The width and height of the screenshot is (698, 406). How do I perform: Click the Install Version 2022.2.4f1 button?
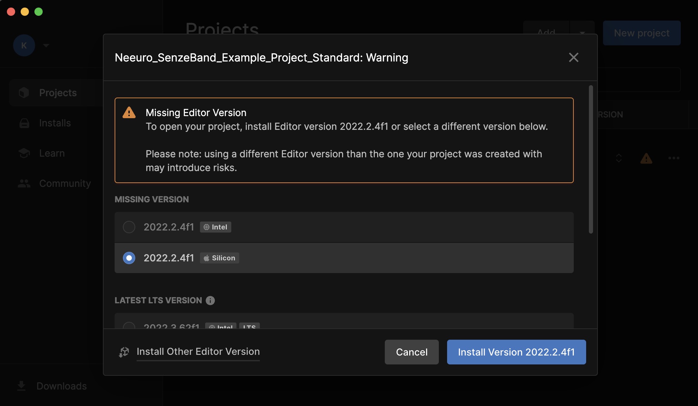[x=516, y=352]
